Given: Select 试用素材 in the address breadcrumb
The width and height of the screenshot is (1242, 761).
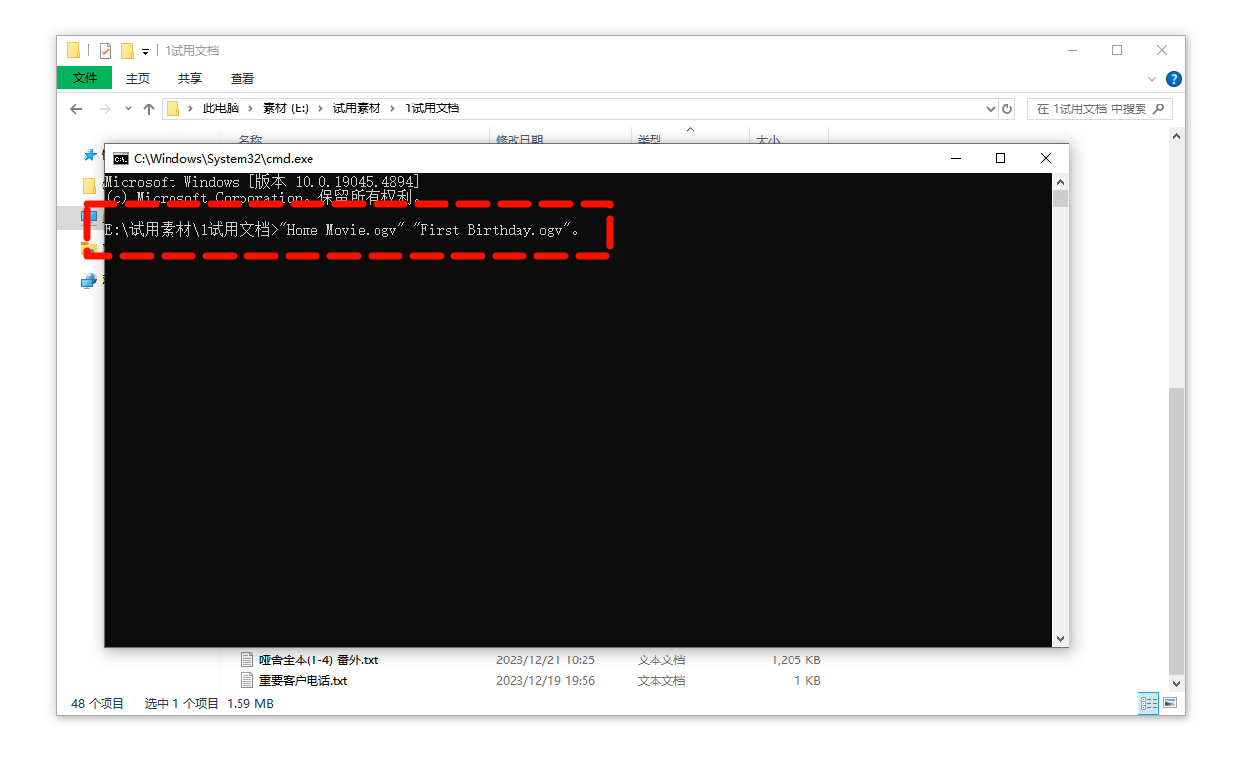Looking at the screenshot, I should [357, 108].
